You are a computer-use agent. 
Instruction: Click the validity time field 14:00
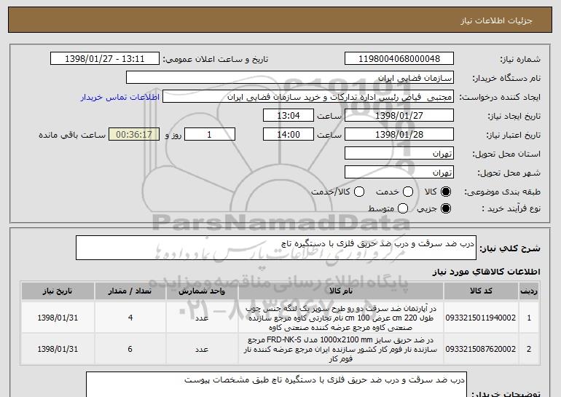(x=289, y=135)
